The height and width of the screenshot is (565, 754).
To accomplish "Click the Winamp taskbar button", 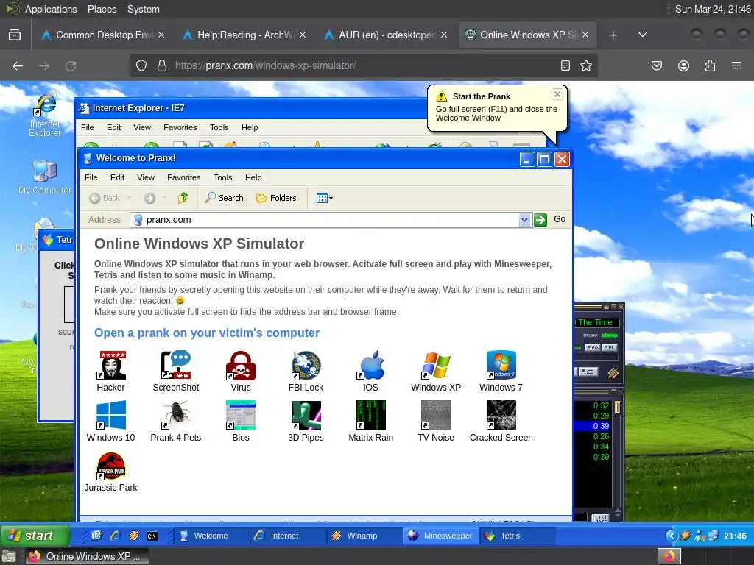I will (x=364, y=536).
